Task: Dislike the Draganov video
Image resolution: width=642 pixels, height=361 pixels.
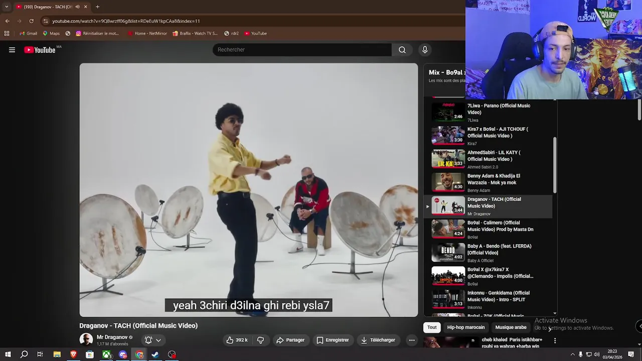Action: [261, 340]
